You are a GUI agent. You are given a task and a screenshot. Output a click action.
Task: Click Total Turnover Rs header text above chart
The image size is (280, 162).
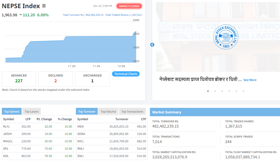tap(83, 15)
